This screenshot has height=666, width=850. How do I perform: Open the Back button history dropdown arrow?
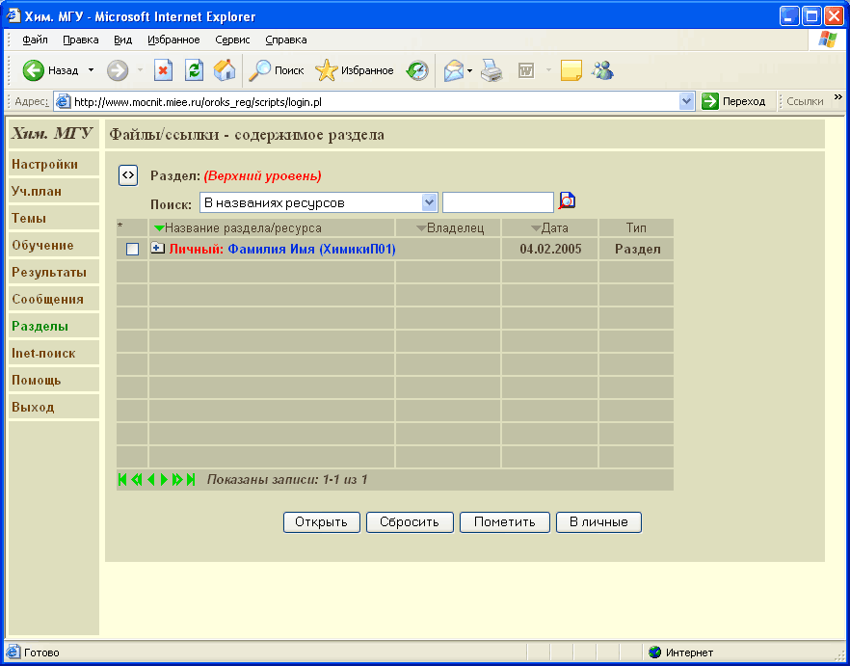pyautogui.click(x=91, y=70)
